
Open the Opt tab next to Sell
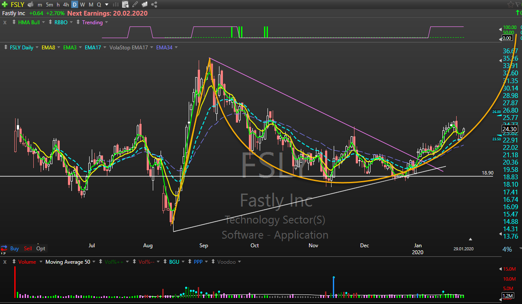41,249
